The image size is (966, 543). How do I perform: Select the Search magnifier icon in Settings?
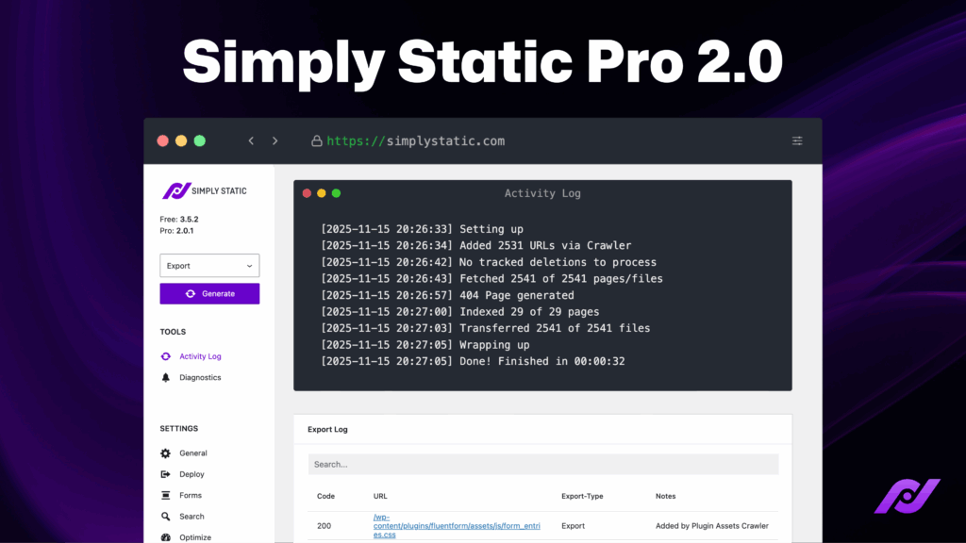click(166, 517)
